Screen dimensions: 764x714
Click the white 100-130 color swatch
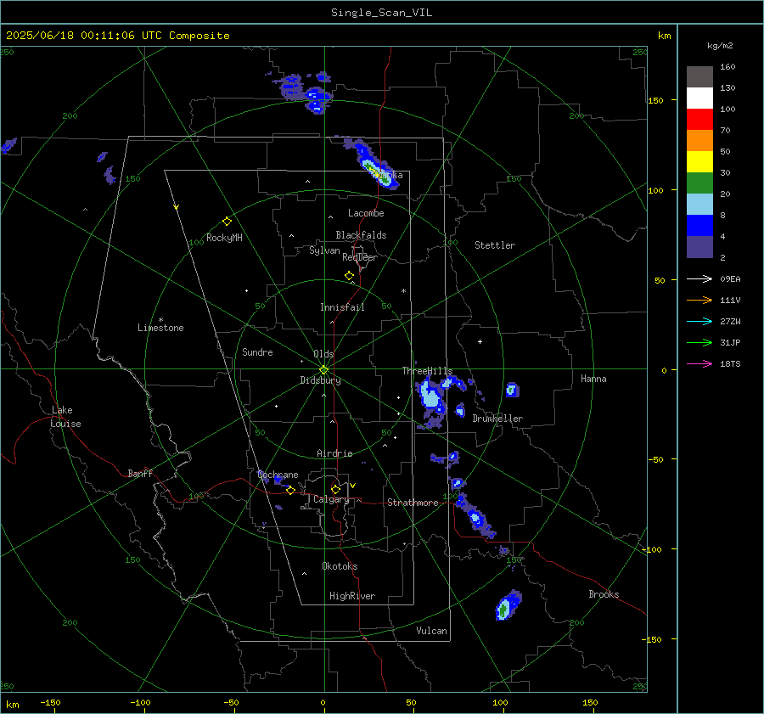click(699, 98)
